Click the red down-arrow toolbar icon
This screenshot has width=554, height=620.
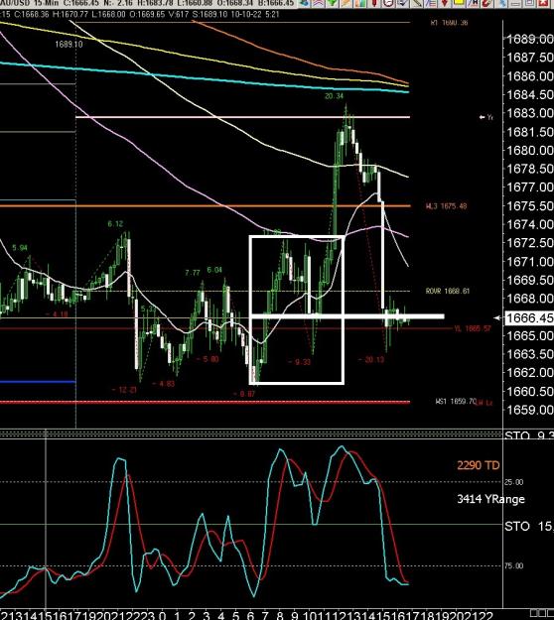(445, 2)
